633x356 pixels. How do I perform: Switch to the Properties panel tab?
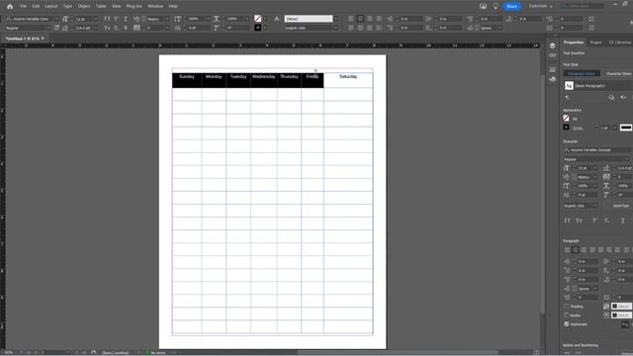[574, 43]
